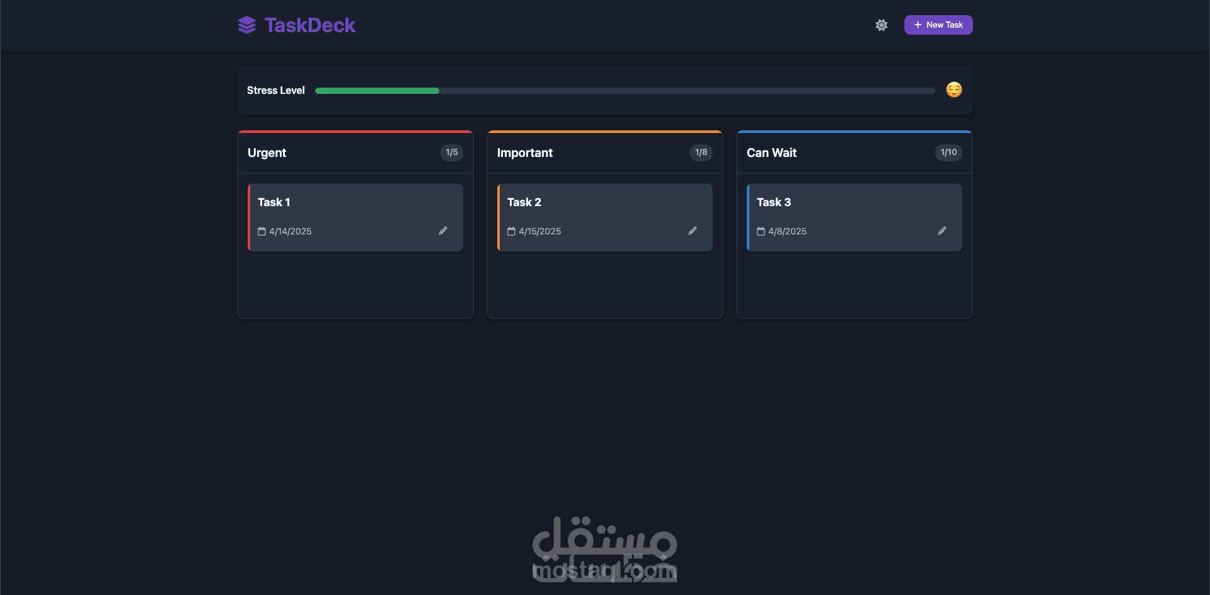Click the Stress Level label
1210x595 pixels.
[275, 90]
